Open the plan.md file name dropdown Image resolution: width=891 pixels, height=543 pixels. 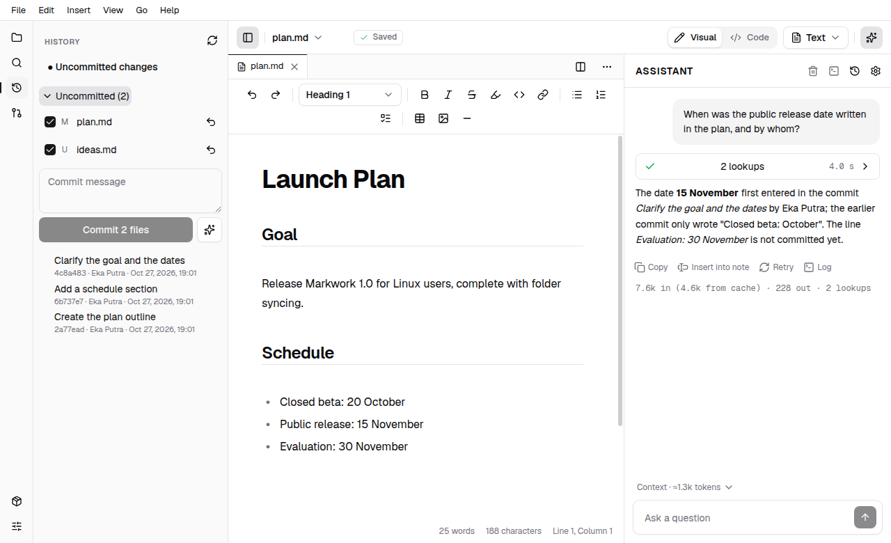coord(297,38)
